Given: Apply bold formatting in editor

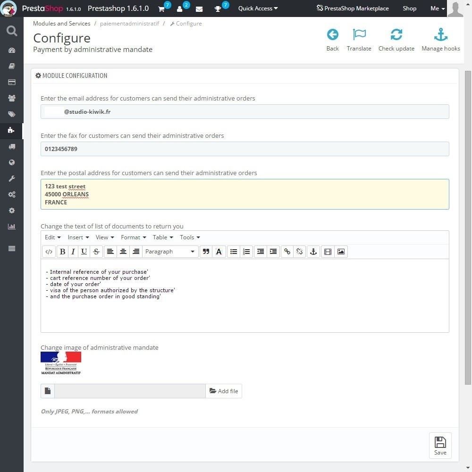Looking at the screenshot, I should coord(62,252).
